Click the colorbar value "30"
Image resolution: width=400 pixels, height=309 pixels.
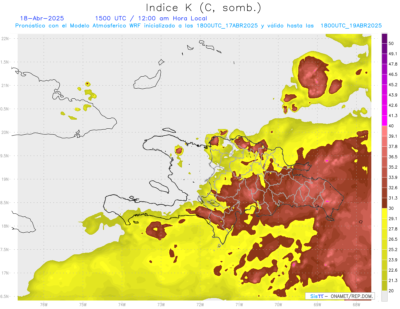tap(391, 208)
